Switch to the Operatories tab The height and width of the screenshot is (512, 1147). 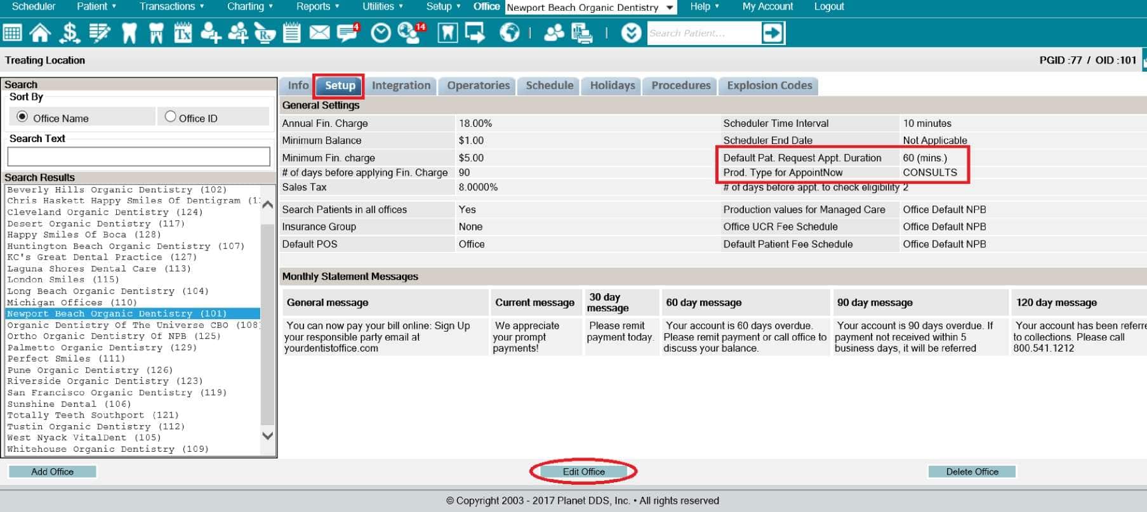pos(479,86)
